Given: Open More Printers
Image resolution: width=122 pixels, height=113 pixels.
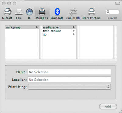Looking at the screenshot, I should coord(91,14).
